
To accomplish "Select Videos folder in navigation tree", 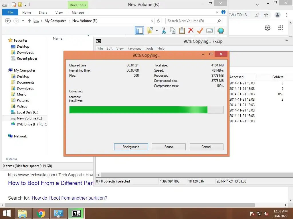I will coord(22,106).
